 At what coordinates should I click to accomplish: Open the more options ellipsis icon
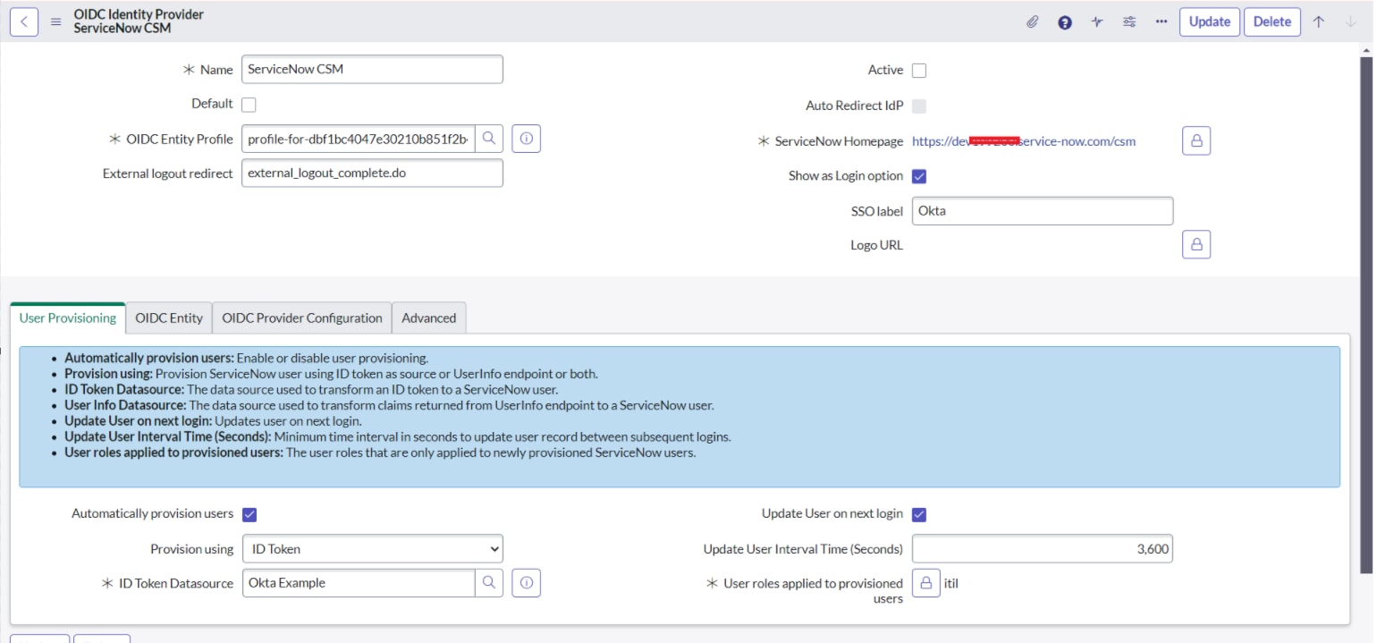(1161, 21)
